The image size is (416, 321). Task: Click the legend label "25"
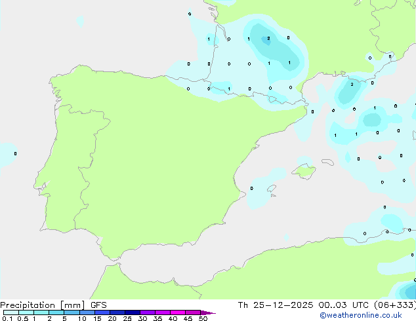tap(127, 318)
